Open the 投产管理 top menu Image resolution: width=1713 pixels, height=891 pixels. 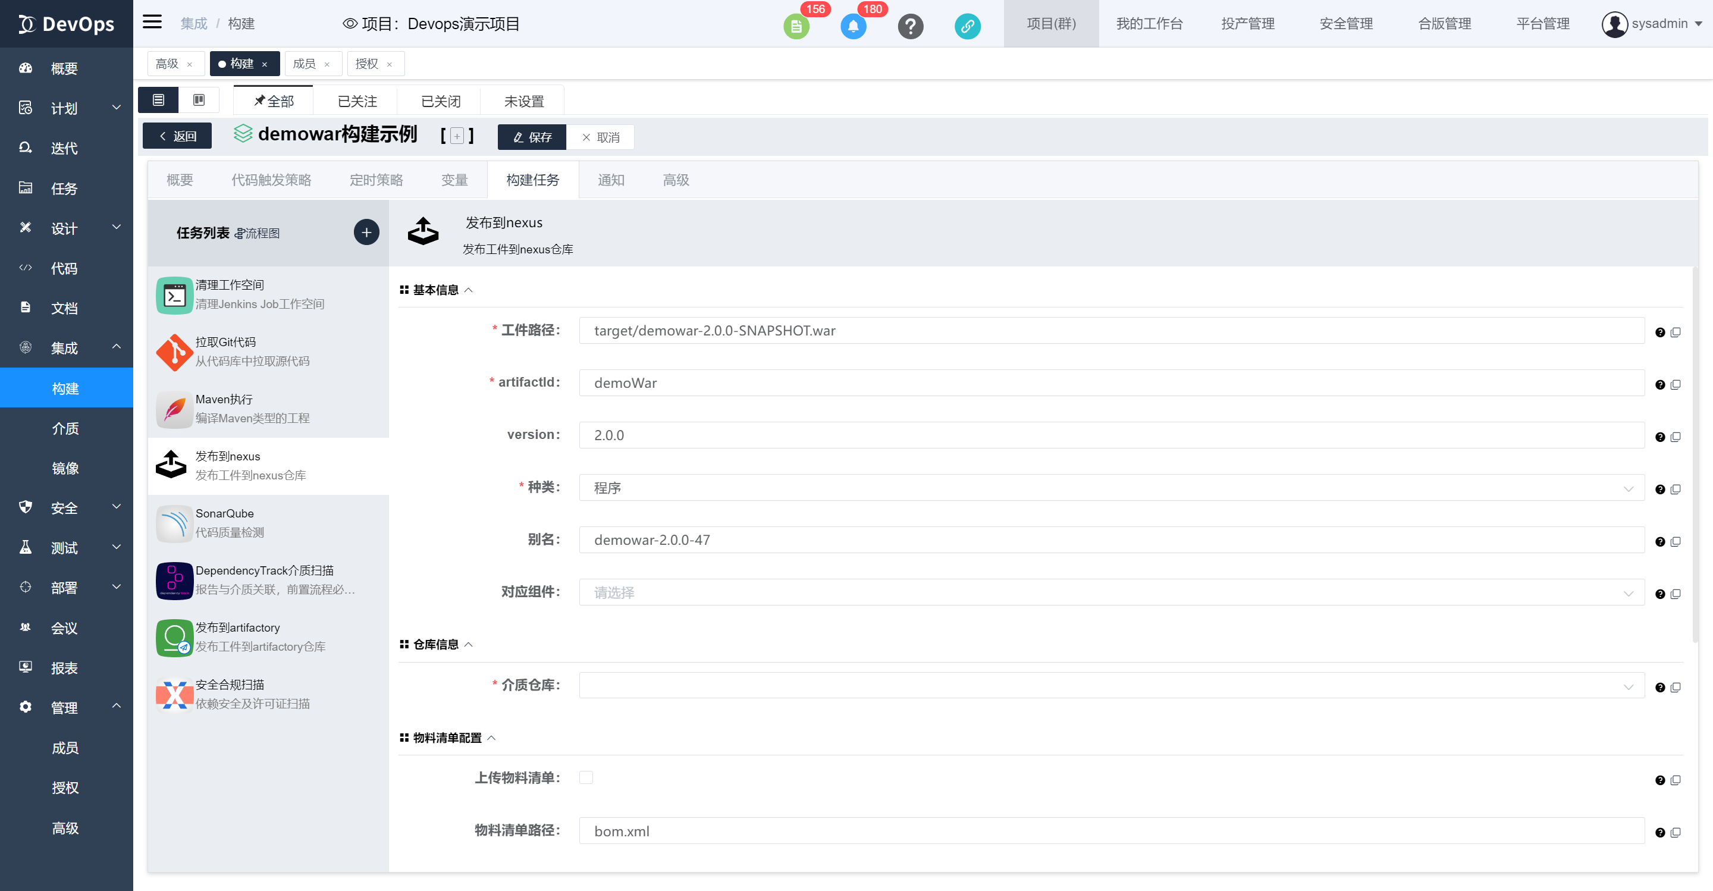pyautogui.click(x=1247, y=24)
